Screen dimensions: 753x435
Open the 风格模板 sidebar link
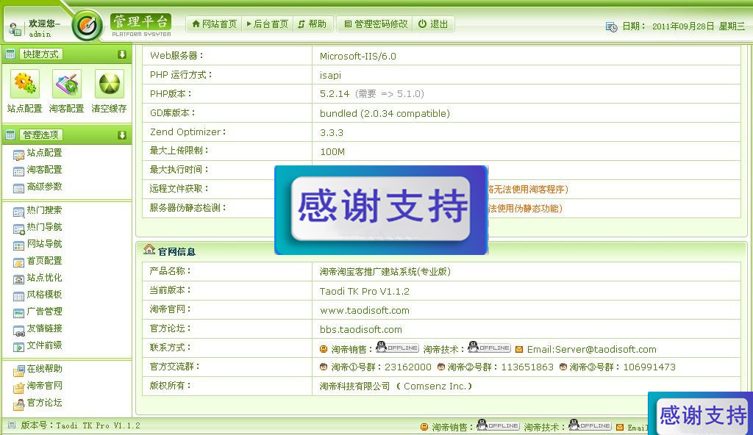coord(44,295)
